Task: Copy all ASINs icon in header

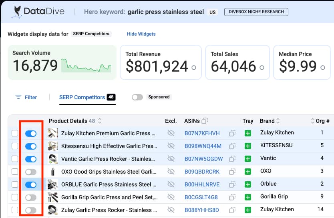Action: coord(205,121)
